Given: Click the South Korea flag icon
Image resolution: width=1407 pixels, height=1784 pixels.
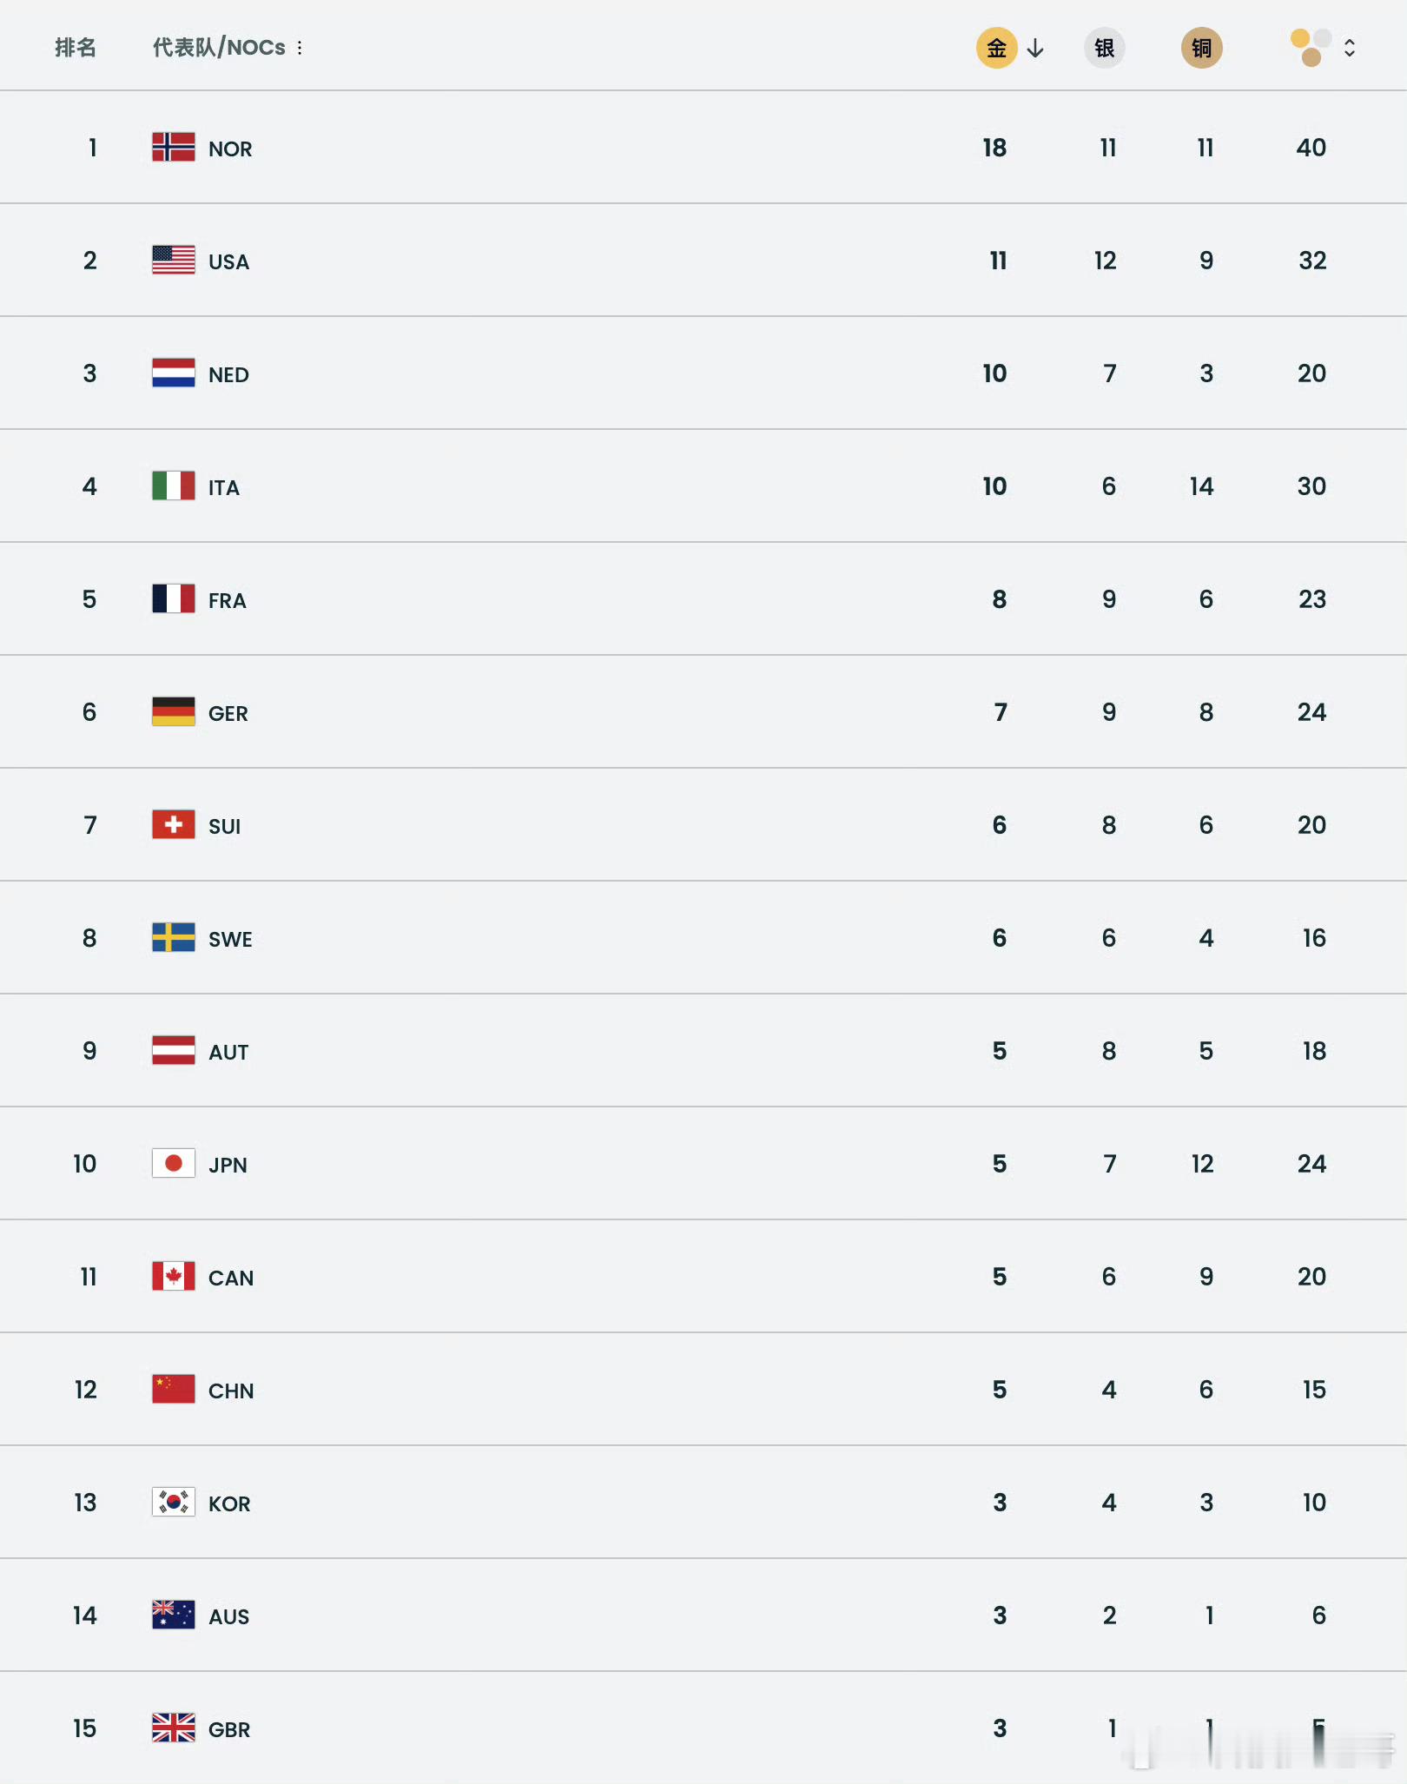Looking at the screenshot, I should (x=174, y=1502).
